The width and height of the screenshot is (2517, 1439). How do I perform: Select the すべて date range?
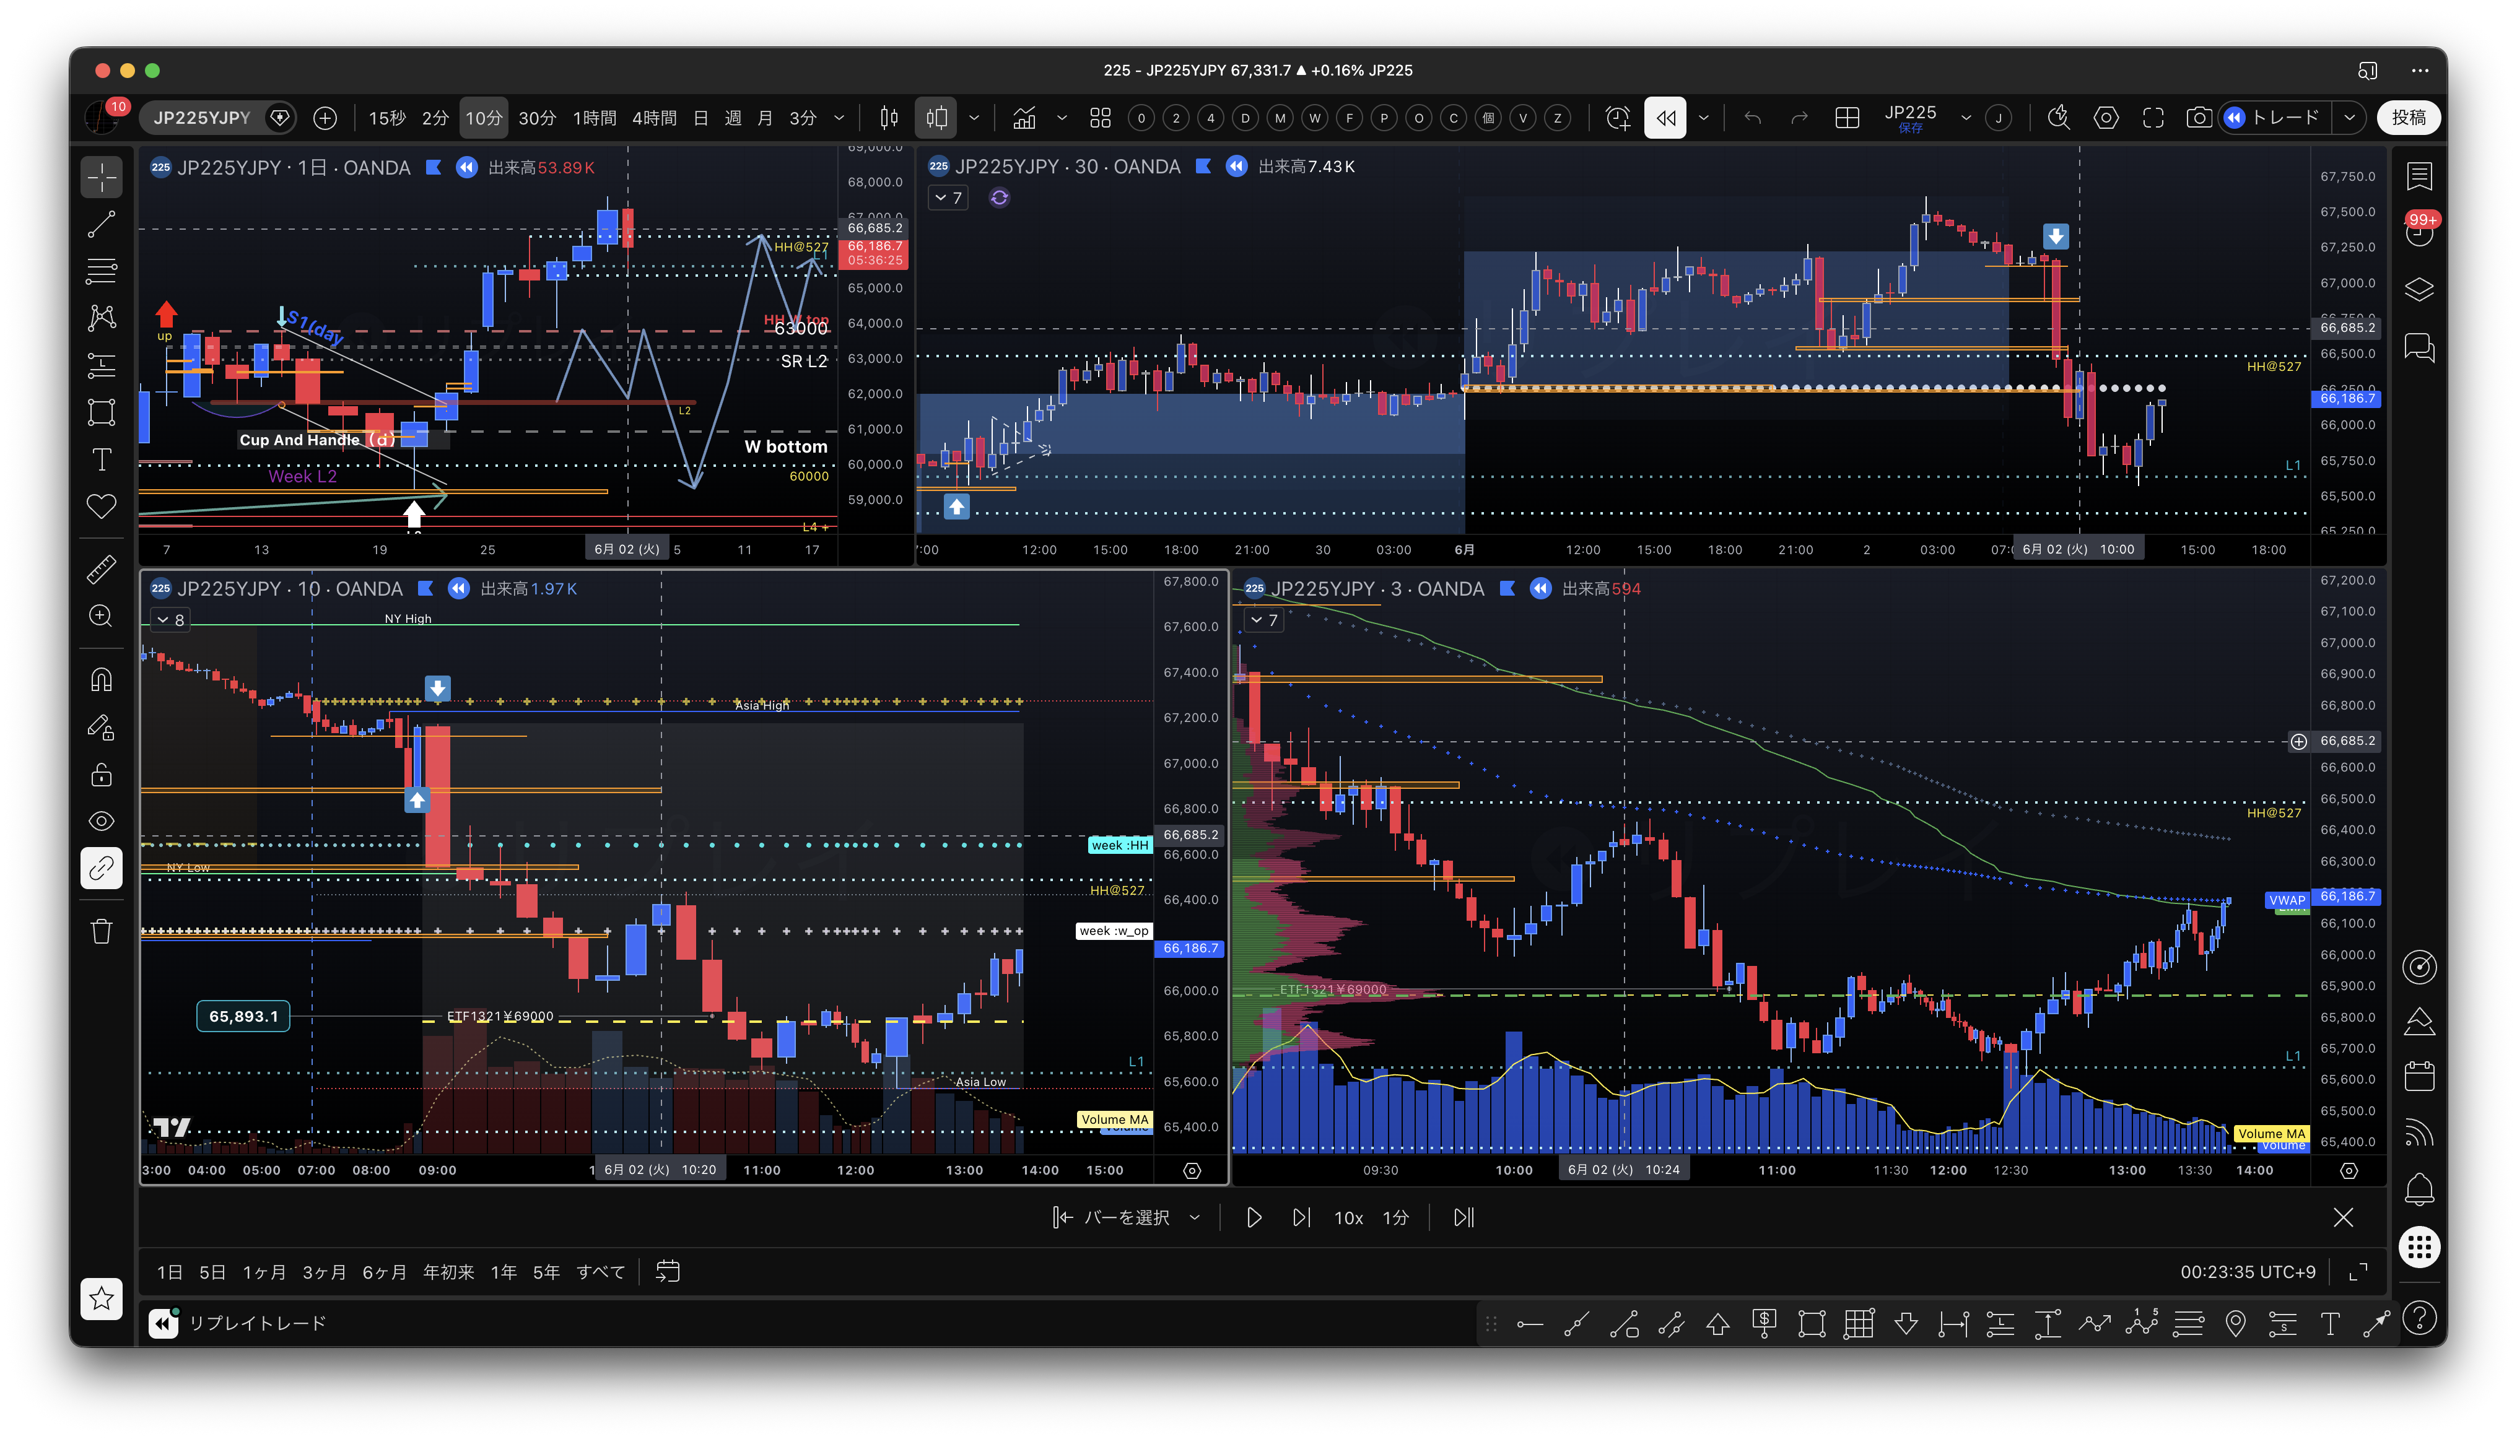[601, 1272]
